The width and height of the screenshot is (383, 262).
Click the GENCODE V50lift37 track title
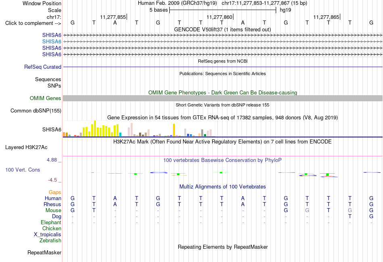[223, 30]
